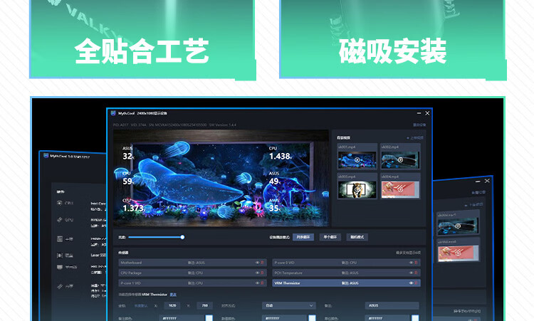Delete the VRM Thermistor sensor row
This screenshot has width=534, height=321.
[416, 283]
